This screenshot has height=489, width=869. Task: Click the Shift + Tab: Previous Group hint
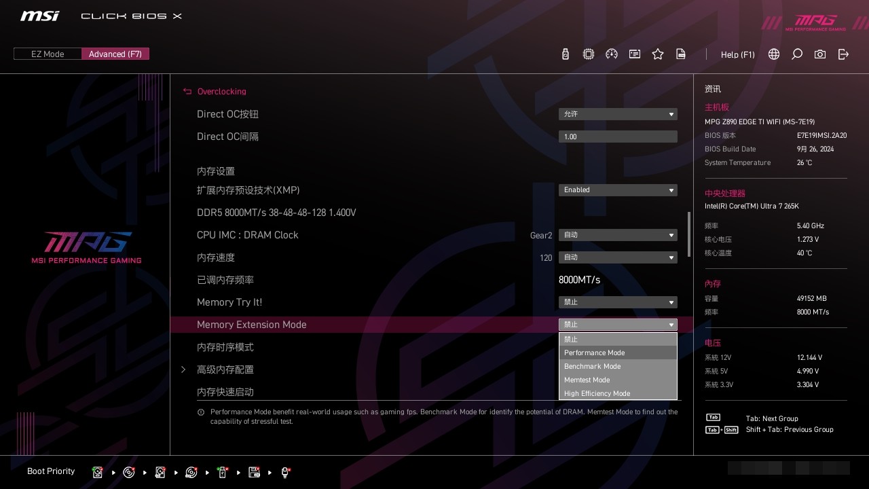[790, 430]
